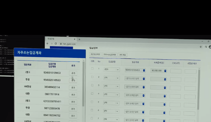Switch to the 본인계좌 tab
This screenshot has height=122, width=211.
pyautogui.click(x=123, y=55)
